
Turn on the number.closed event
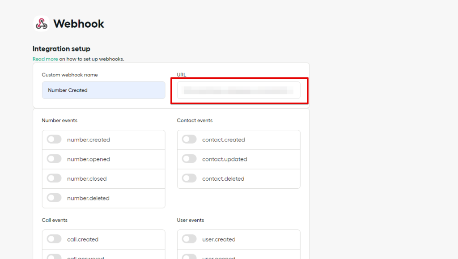click(x=54, y=178)
